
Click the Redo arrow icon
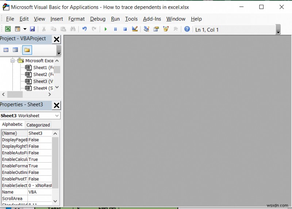coord(94,29)
